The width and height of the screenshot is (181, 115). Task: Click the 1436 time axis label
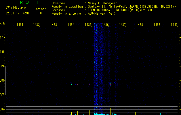105,25
